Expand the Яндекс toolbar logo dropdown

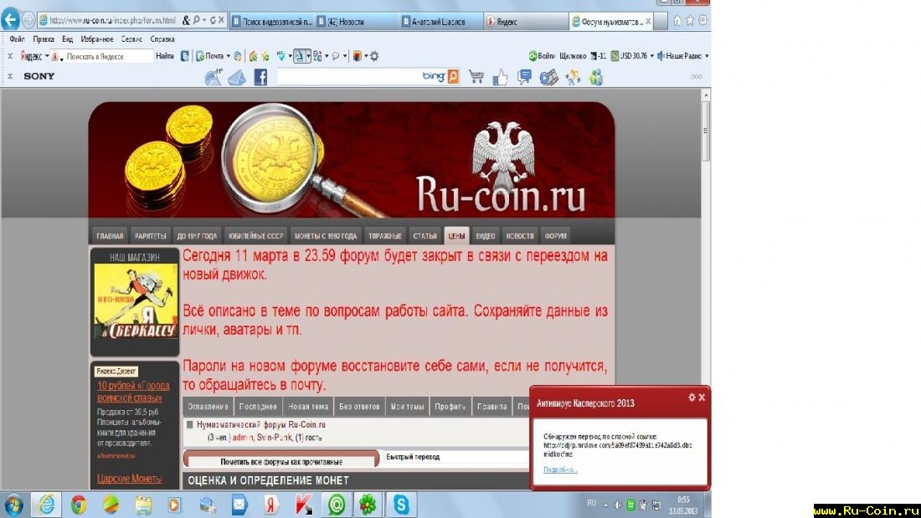[x=47, y=56]
